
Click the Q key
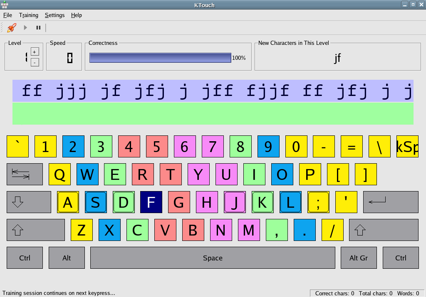(x=59, y=174)
